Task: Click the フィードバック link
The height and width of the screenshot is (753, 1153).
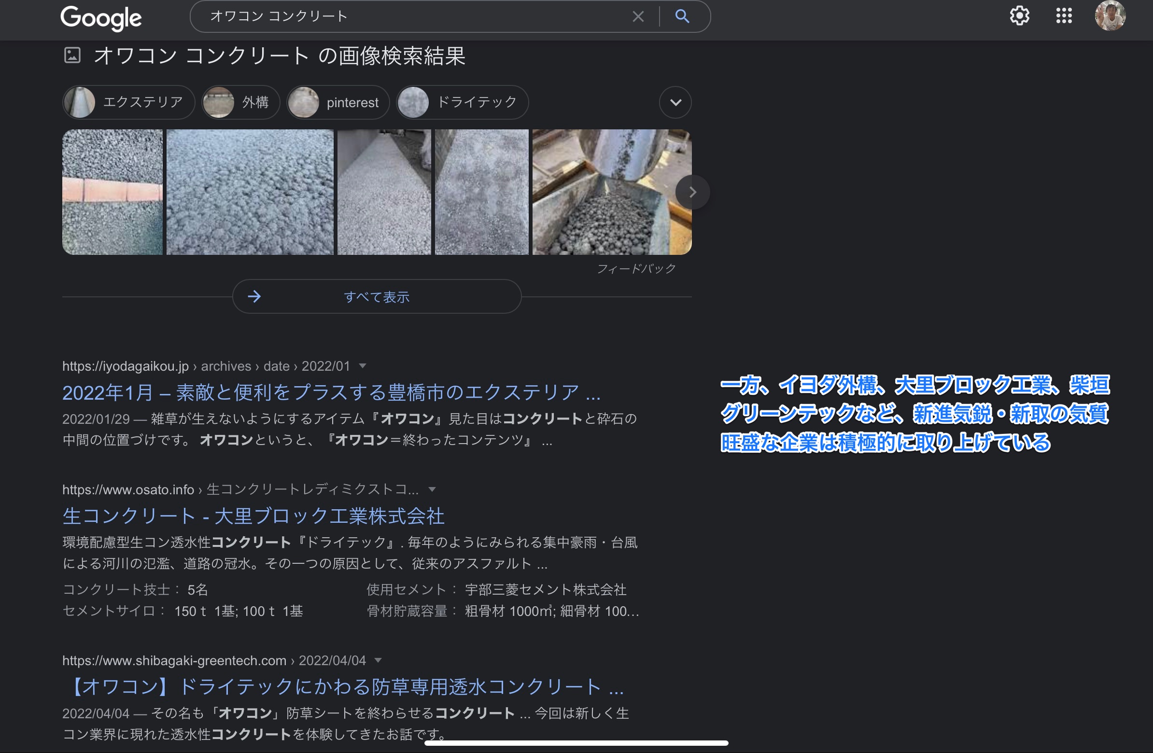Action: coord(636,269)
